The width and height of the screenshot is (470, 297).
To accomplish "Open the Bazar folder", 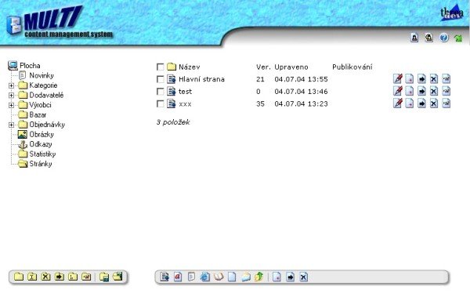I will coord(38,114).
